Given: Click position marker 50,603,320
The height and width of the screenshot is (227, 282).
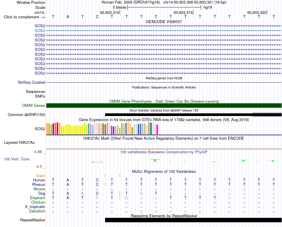Looking at the screenshot, I should tap(257, 12).
